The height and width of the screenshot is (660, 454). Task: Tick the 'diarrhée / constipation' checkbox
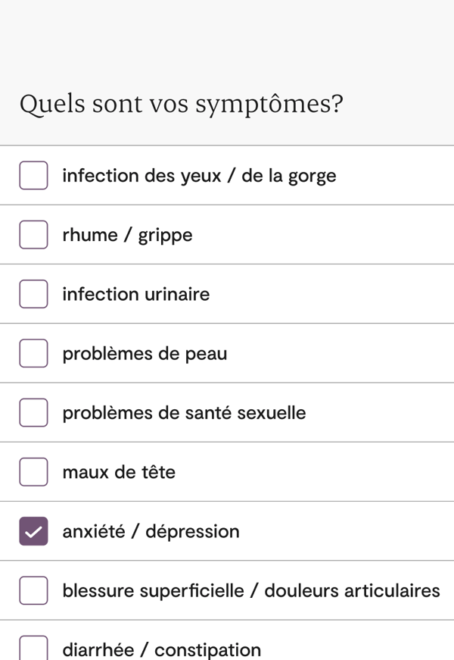(33, 649)
